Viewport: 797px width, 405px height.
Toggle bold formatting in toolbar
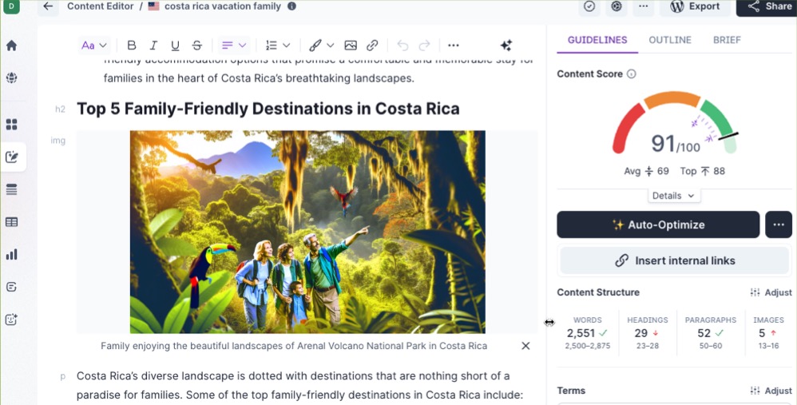[132, 46]
